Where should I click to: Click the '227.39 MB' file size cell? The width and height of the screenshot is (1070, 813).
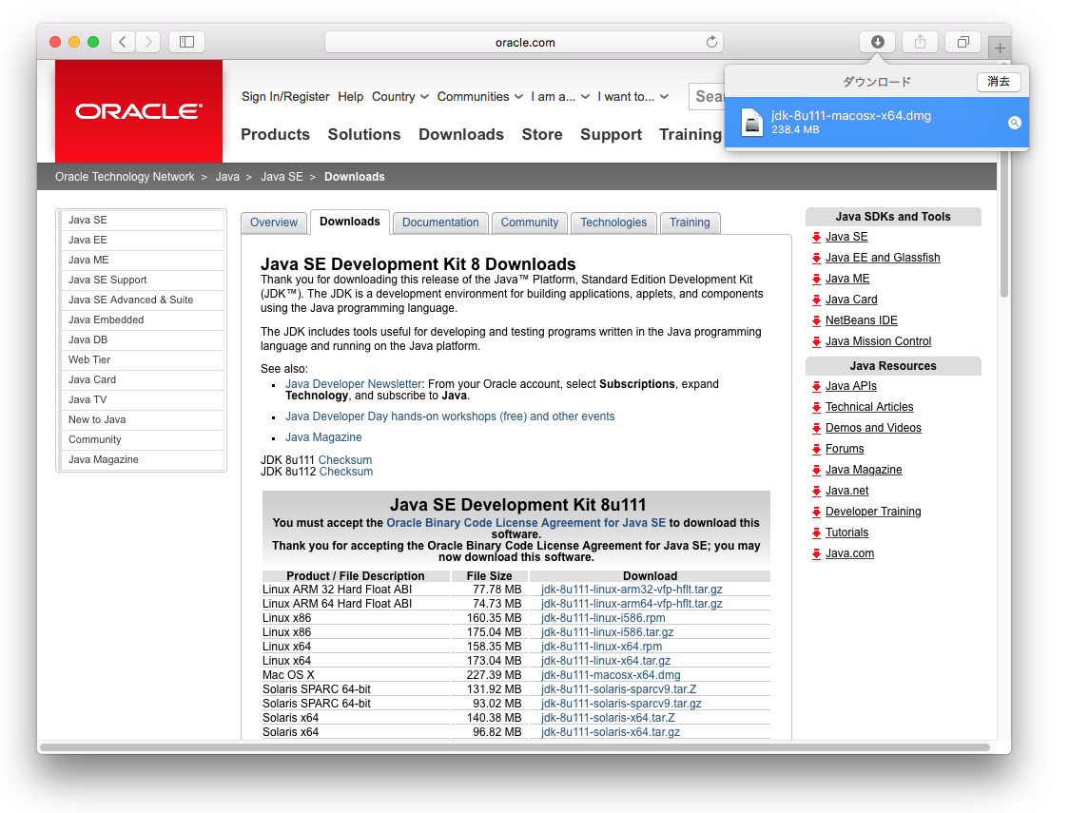pos(494,675)
